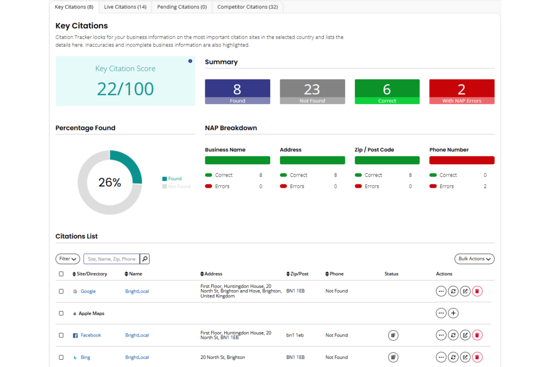550x367 pixels.
Task: Click the Business Name green progress bar
Action: (x=237, y=160)
